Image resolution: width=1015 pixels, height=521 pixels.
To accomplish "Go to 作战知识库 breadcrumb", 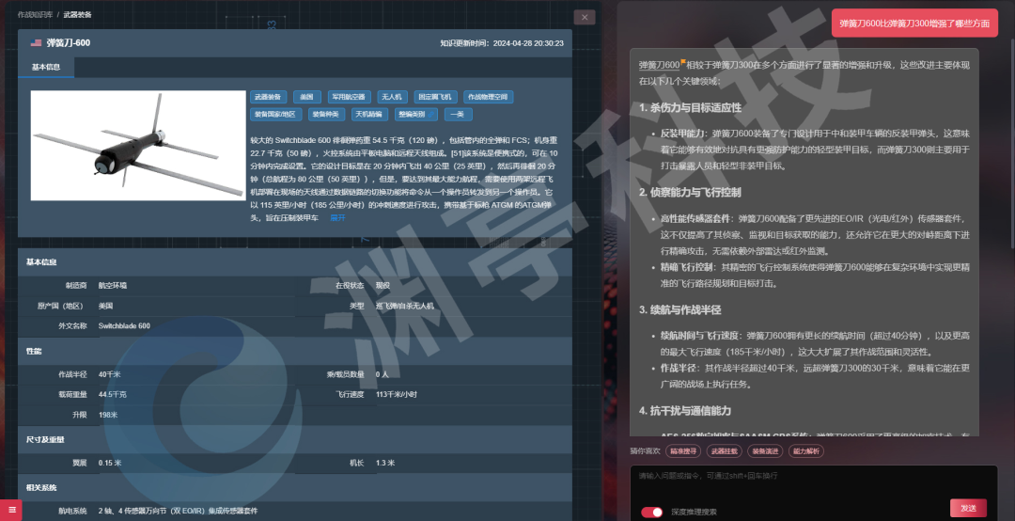I will 35,14.
